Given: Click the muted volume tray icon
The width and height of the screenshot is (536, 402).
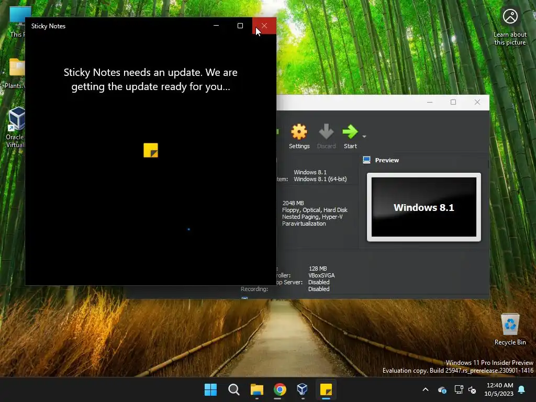Looking at the screenshot, I should pos(472,389).
